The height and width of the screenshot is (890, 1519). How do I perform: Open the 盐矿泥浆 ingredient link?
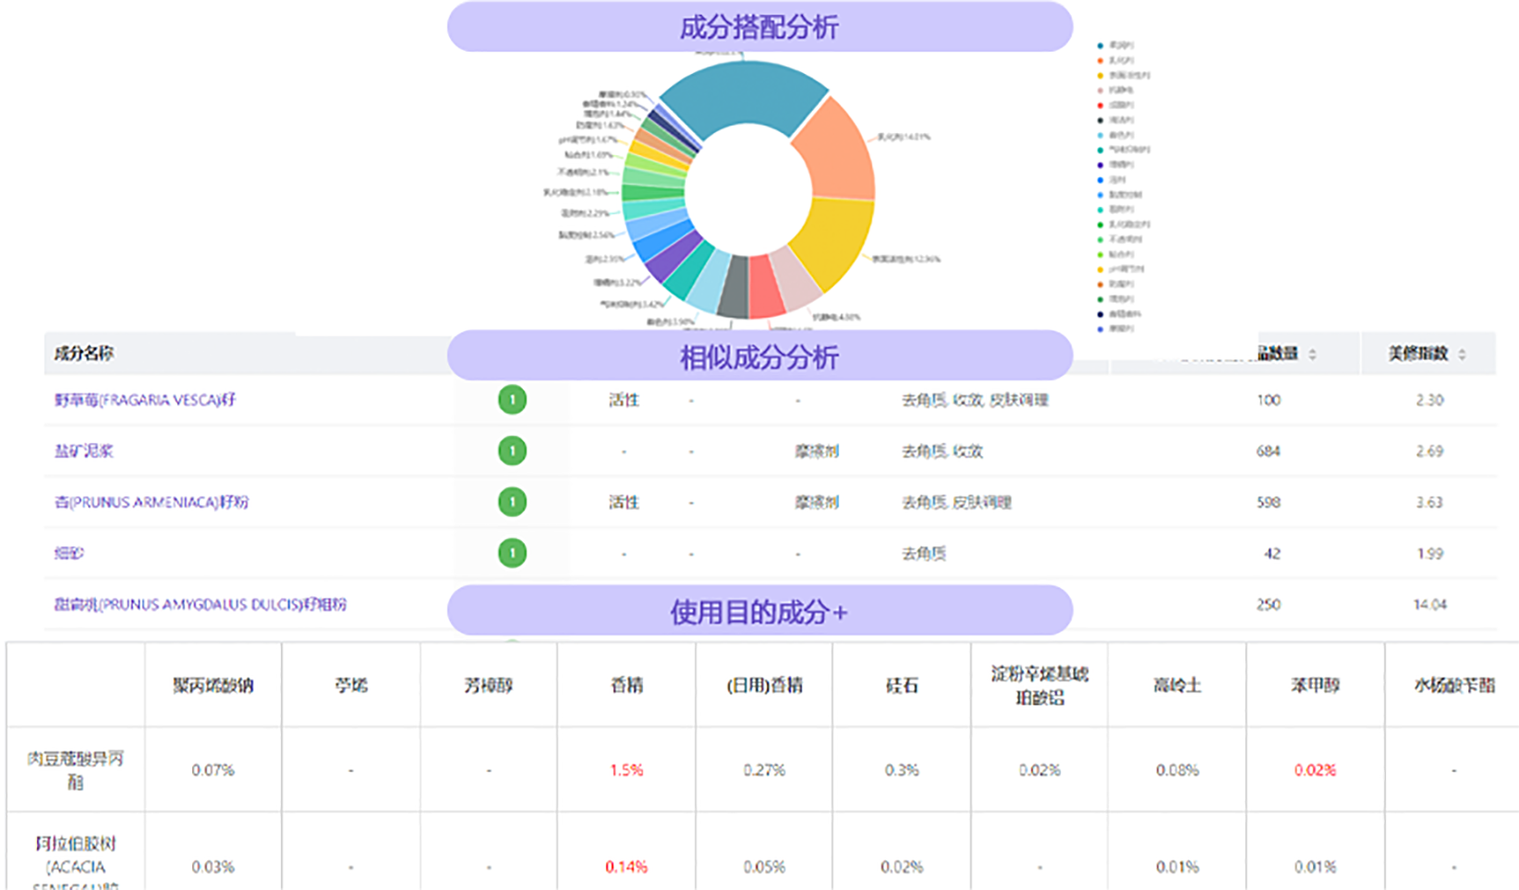point(83,451)
